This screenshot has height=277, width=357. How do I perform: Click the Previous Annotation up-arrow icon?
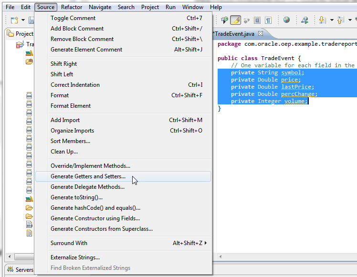tap(340, 20)
